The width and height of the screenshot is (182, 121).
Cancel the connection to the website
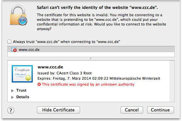[x=132, y=110]
